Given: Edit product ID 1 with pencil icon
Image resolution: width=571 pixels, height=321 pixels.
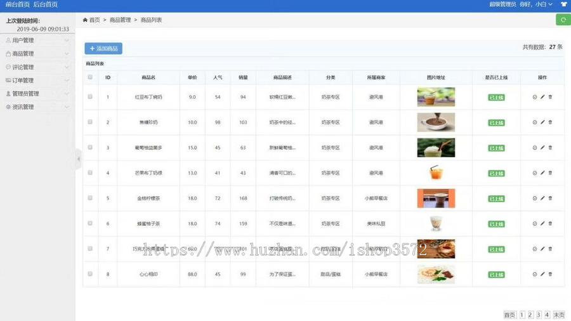Looking at the screenshot, I should coord(542,97).
